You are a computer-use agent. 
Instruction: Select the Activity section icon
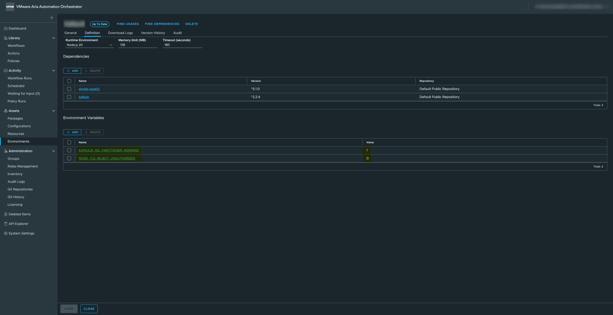[5, 70]
